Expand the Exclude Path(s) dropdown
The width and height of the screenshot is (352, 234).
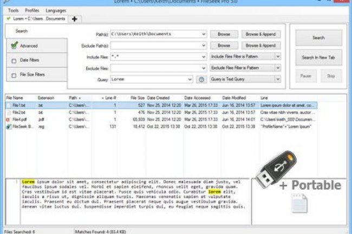pos(204,45)
